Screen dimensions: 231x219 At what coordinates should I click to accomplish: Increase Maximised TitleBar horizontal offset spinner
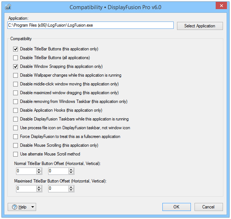pyautogui.click(x=39, y=187)
